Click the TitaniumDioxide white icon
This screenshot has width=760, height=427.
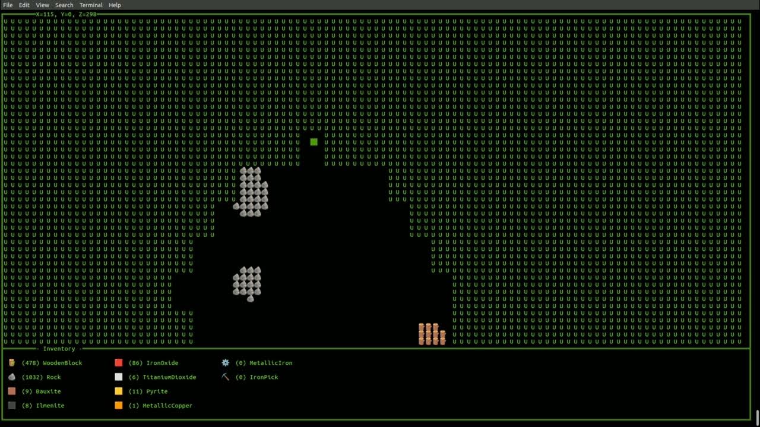[119, 377]
